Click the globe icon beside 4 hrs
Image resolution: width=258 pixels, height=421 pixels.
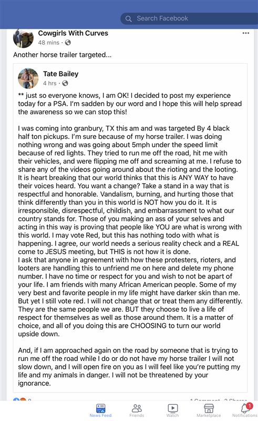click(x=65, y=83)
